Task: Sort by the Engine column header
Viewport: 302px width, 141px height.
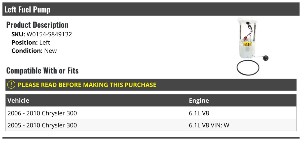Action: (x=199, y=101)
